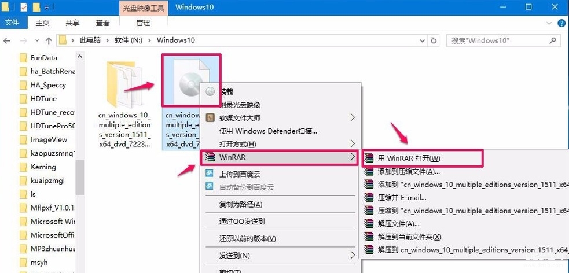The height and width of the screenshot is (273, 569).
Task: Click the new folder icon in quick access toolbar
Action: coord(36,7)
